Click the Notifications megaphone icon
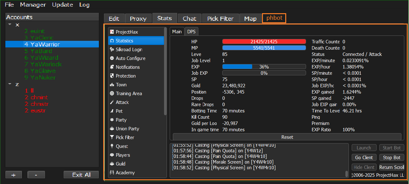This screenshot has height=184, width=409. click(x=112, y=67)
